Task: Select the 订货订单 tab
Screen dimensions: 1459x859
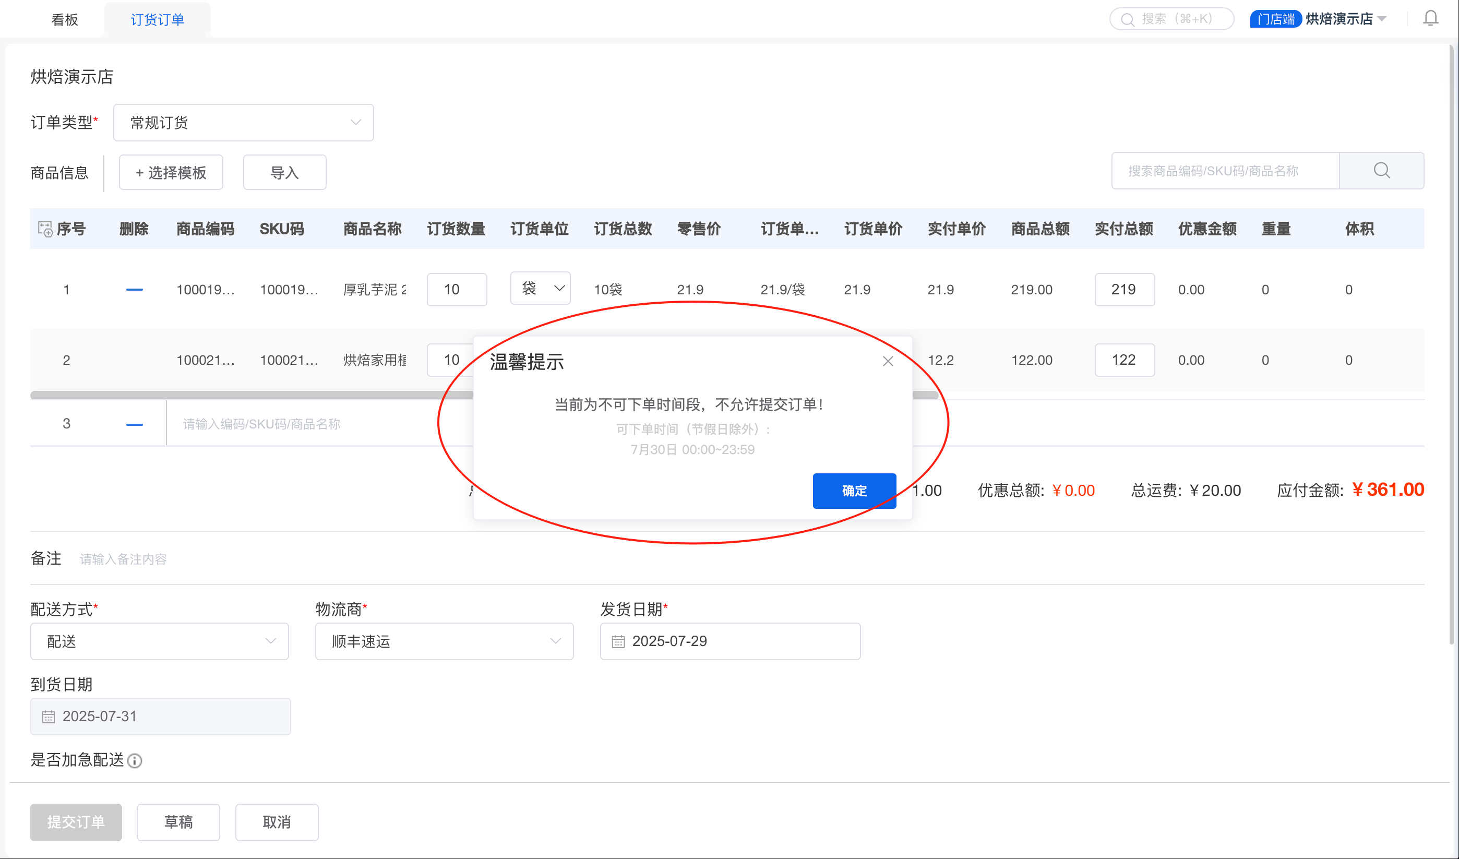Action: click(157, 20)
